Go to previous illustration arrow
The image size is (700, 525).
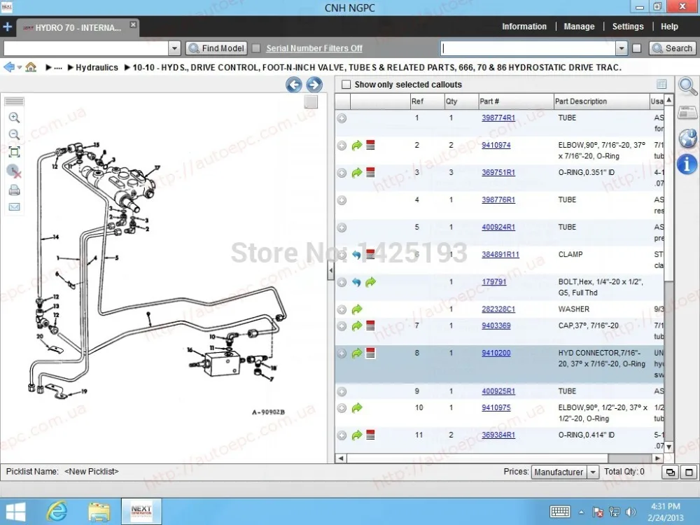pyautogui.click(x=294, y=85)
